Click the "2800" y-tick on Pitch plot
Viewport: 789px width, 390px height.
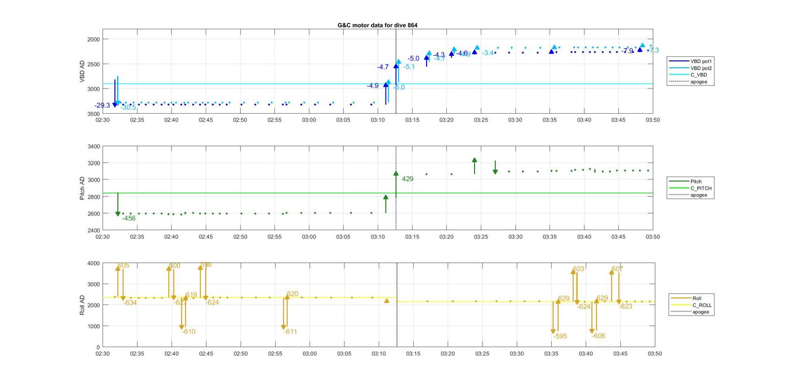pyautogui.click(x=93, y=197)
